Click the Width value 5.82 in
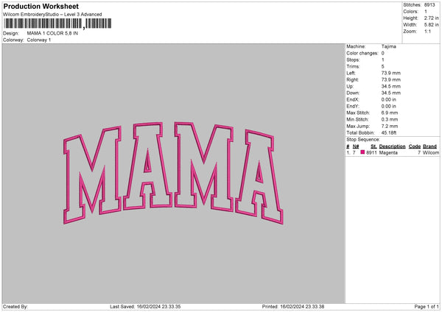The image size is (442, 312). click(431, 25)
